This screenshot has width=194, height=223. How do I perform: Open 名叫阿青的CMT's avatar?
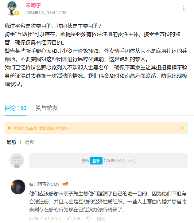point(18,187)
